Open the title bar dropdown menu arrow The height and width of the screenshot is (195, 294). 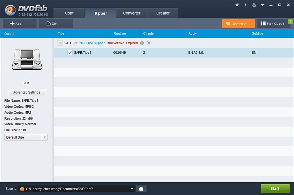(x=263, y=5)
